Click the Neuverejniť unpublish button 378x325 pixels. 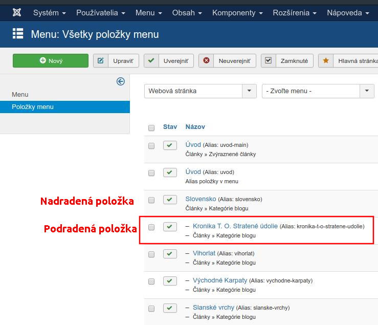[227, 61]
